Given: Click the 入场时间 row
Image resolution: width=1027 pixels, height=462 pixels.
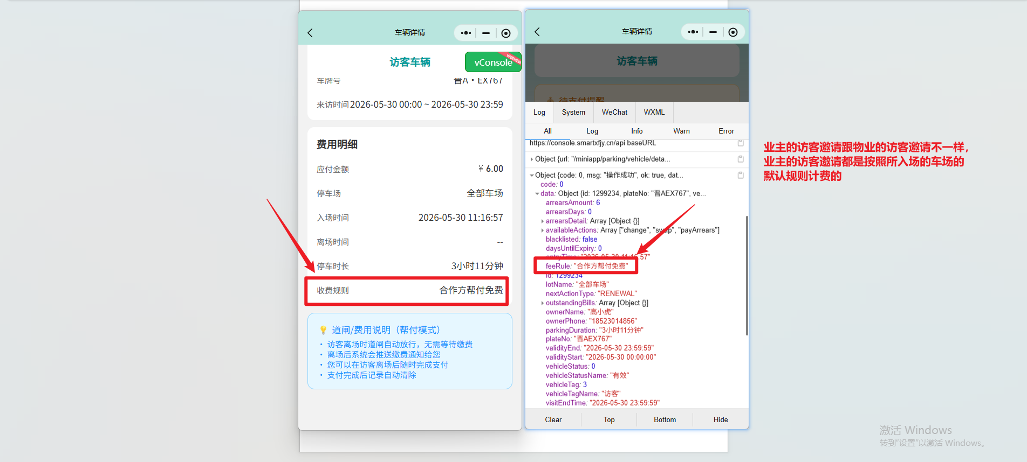Looking at the screenshot, I should (x=410, y=218).
